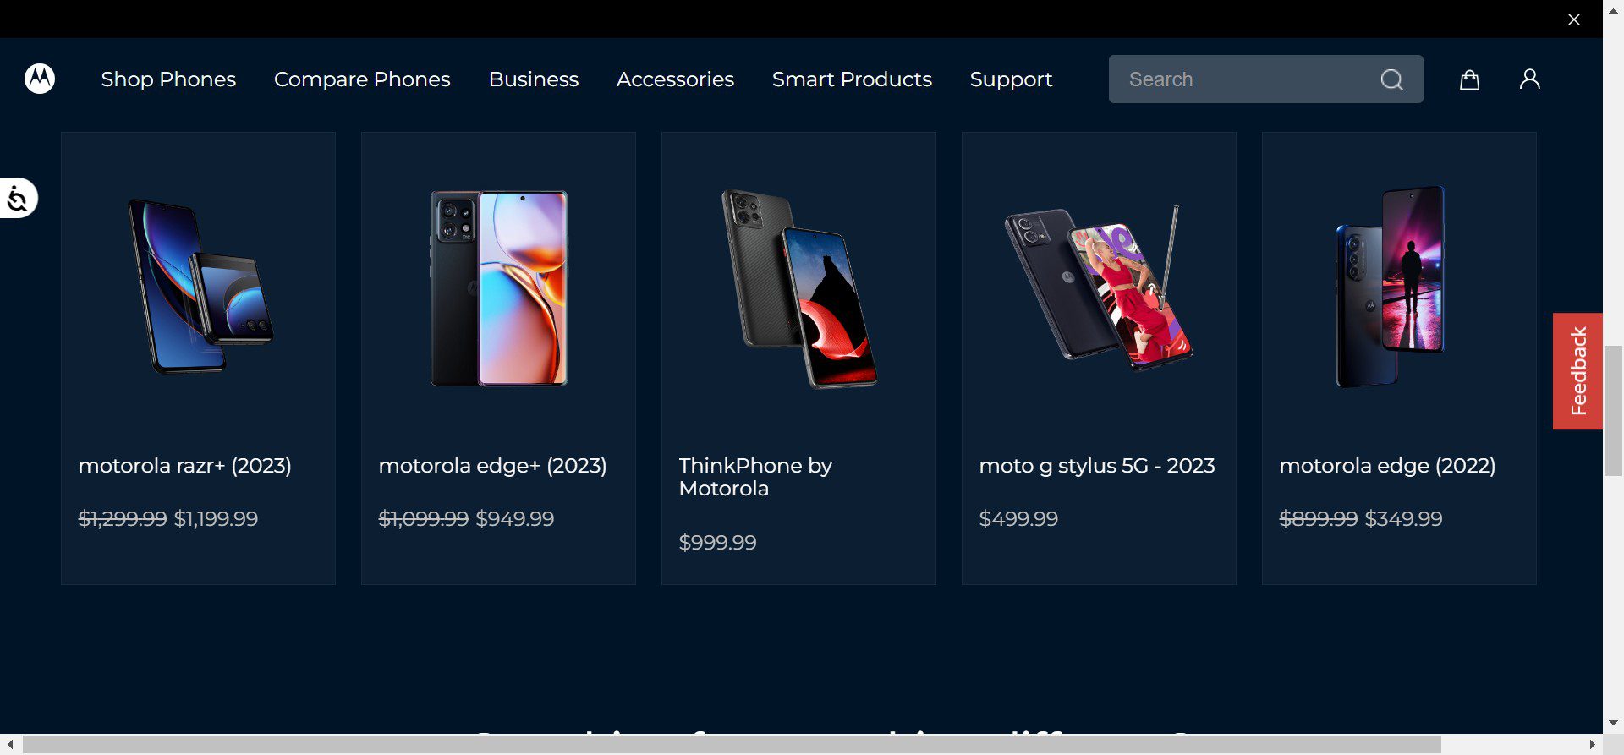Click the horizontal scrollbar right arrow
This screenshot has width=1624, height=755.
(1592, 744)
